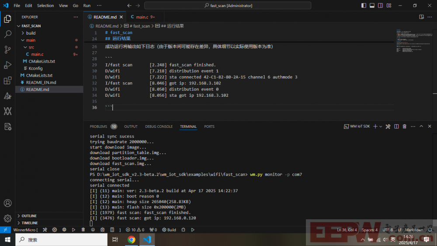This screenshot has width=437, height=246.
Task: Open Chrome from the taskbar
Action: [131, 239]
